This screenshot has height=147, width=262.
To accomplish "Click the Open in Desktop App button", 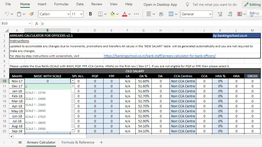I will coord(160,4).
